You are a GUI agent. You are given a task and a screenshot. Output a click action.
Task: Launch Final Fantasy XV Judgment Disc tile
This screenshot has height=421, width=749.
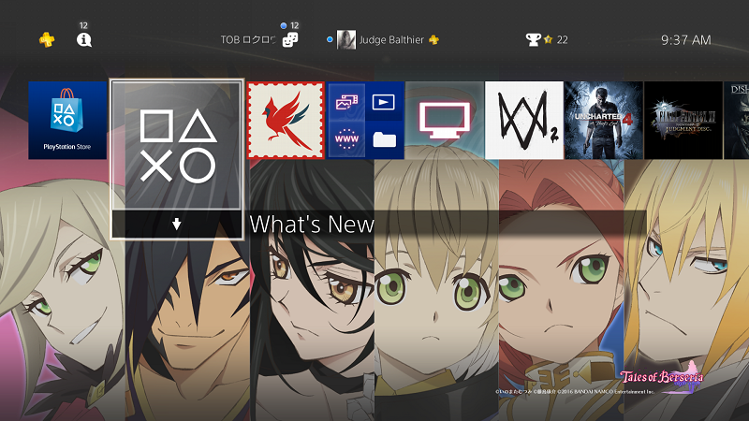pyautogui.click(x=683, y=121)
